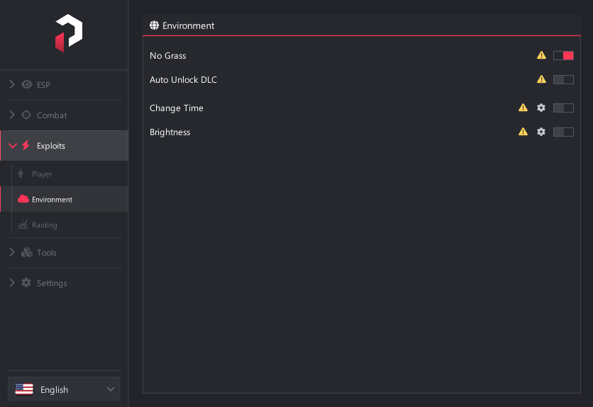Click the red and white app logo
Image resolution: width=593 pixels, height=407 pixels.
click(x=69, y=33)
